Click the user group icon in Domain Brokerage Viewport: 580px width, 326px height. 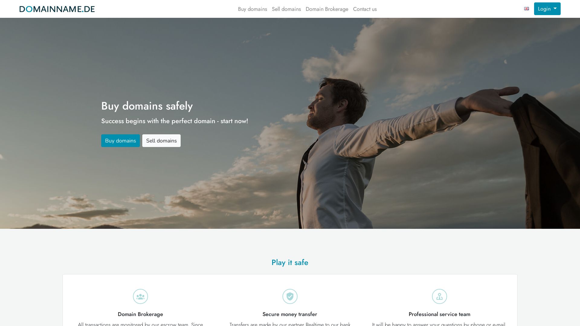[x=140, y=296]
